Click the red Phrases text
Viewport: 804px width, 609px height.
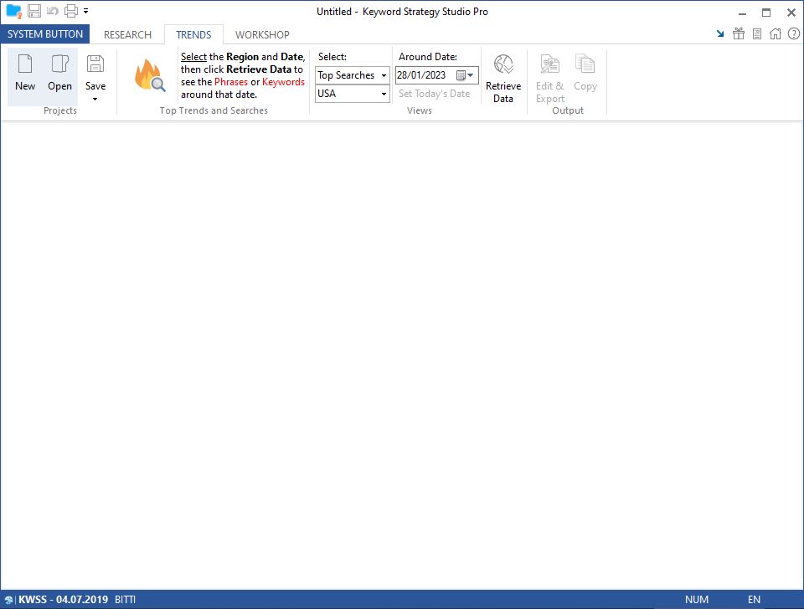click(x=231, y=82)
